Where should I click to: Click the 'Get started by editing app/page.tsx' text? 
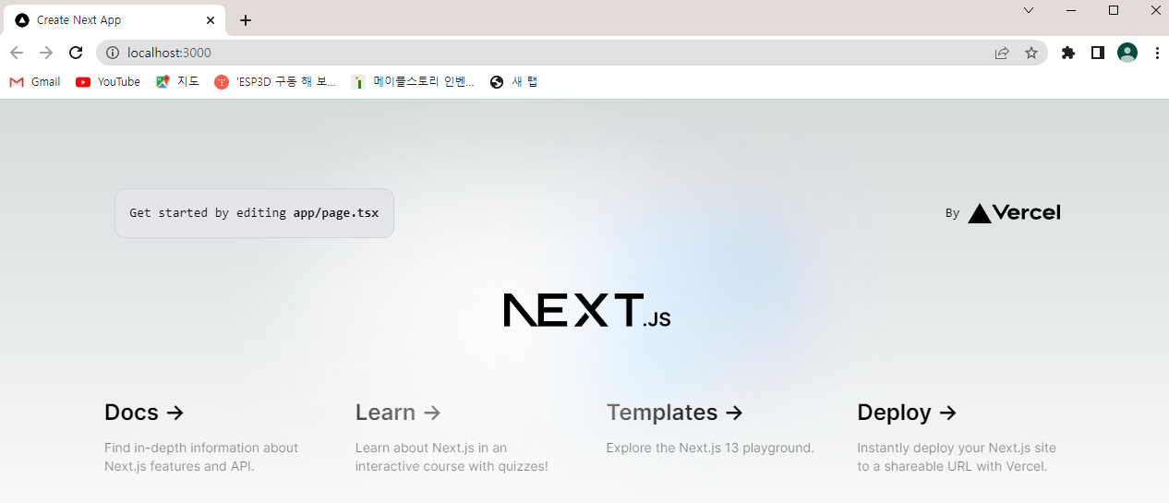coord(254,213)
